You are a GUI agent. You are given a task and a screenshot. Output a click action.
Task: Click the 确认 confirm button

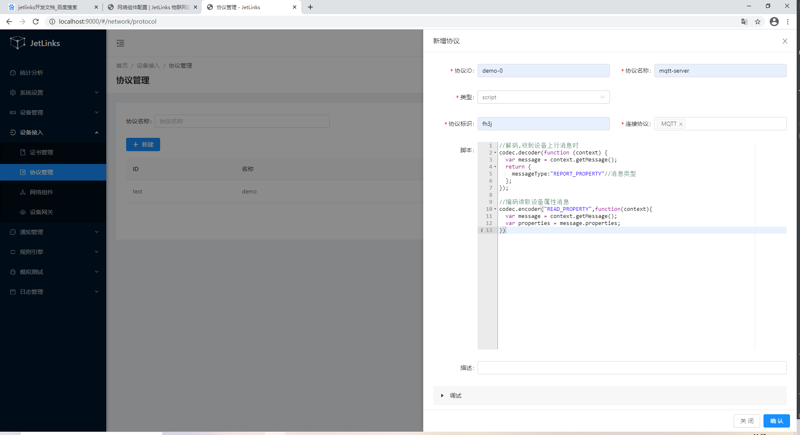(776, 421)
